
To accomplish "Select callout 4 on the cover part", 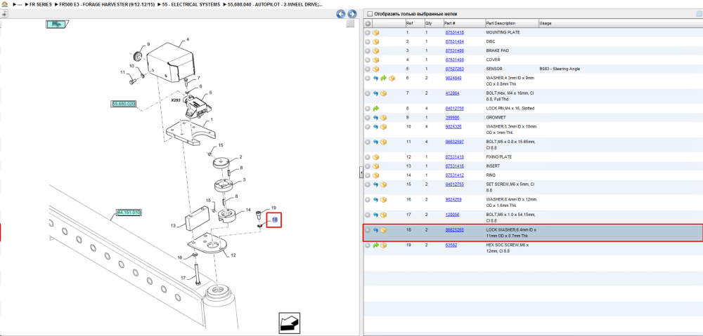I will click(188, 39).
